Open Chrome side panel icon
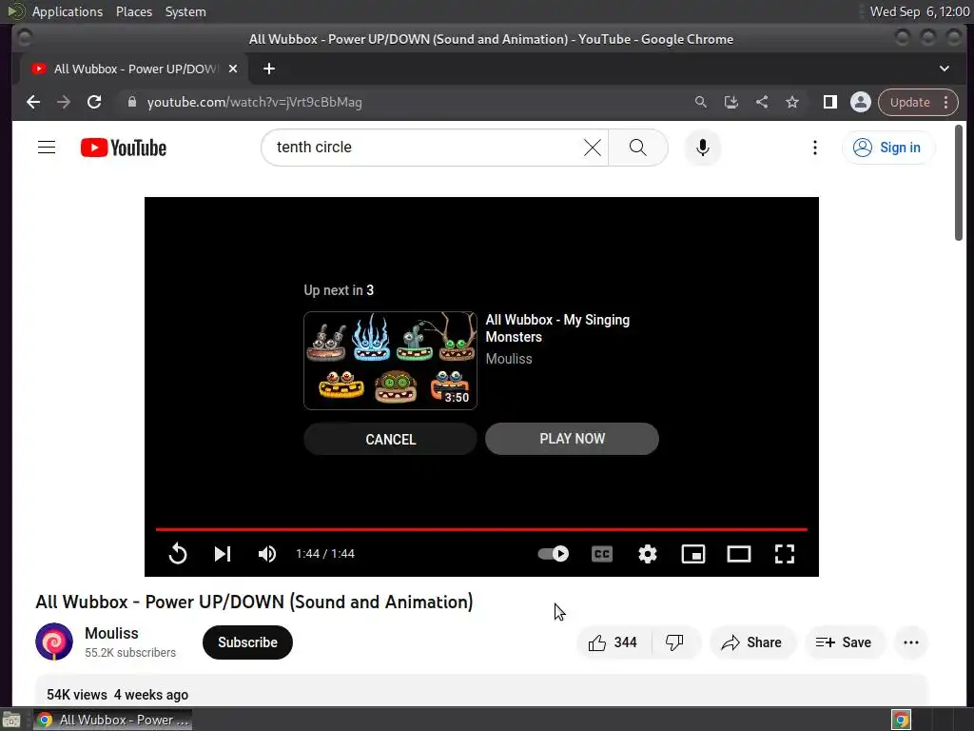Viewport: 974px width, 731px height. pos(829,102)
